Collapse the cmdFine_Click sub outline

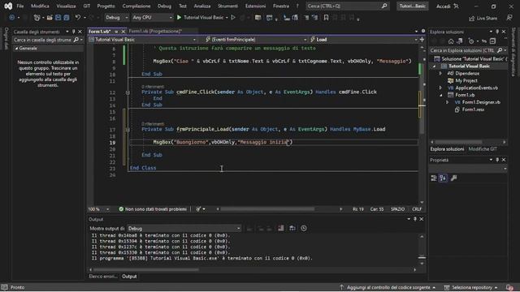(x=128, y=92)
